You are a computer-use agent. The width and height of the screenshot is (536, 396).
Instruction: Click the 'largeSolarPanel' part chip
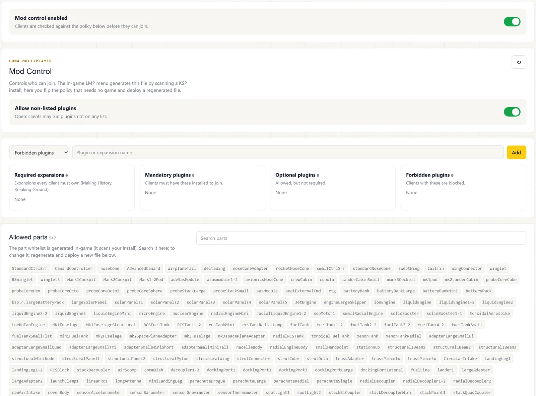pyautogui.click(x=89, y=302)
